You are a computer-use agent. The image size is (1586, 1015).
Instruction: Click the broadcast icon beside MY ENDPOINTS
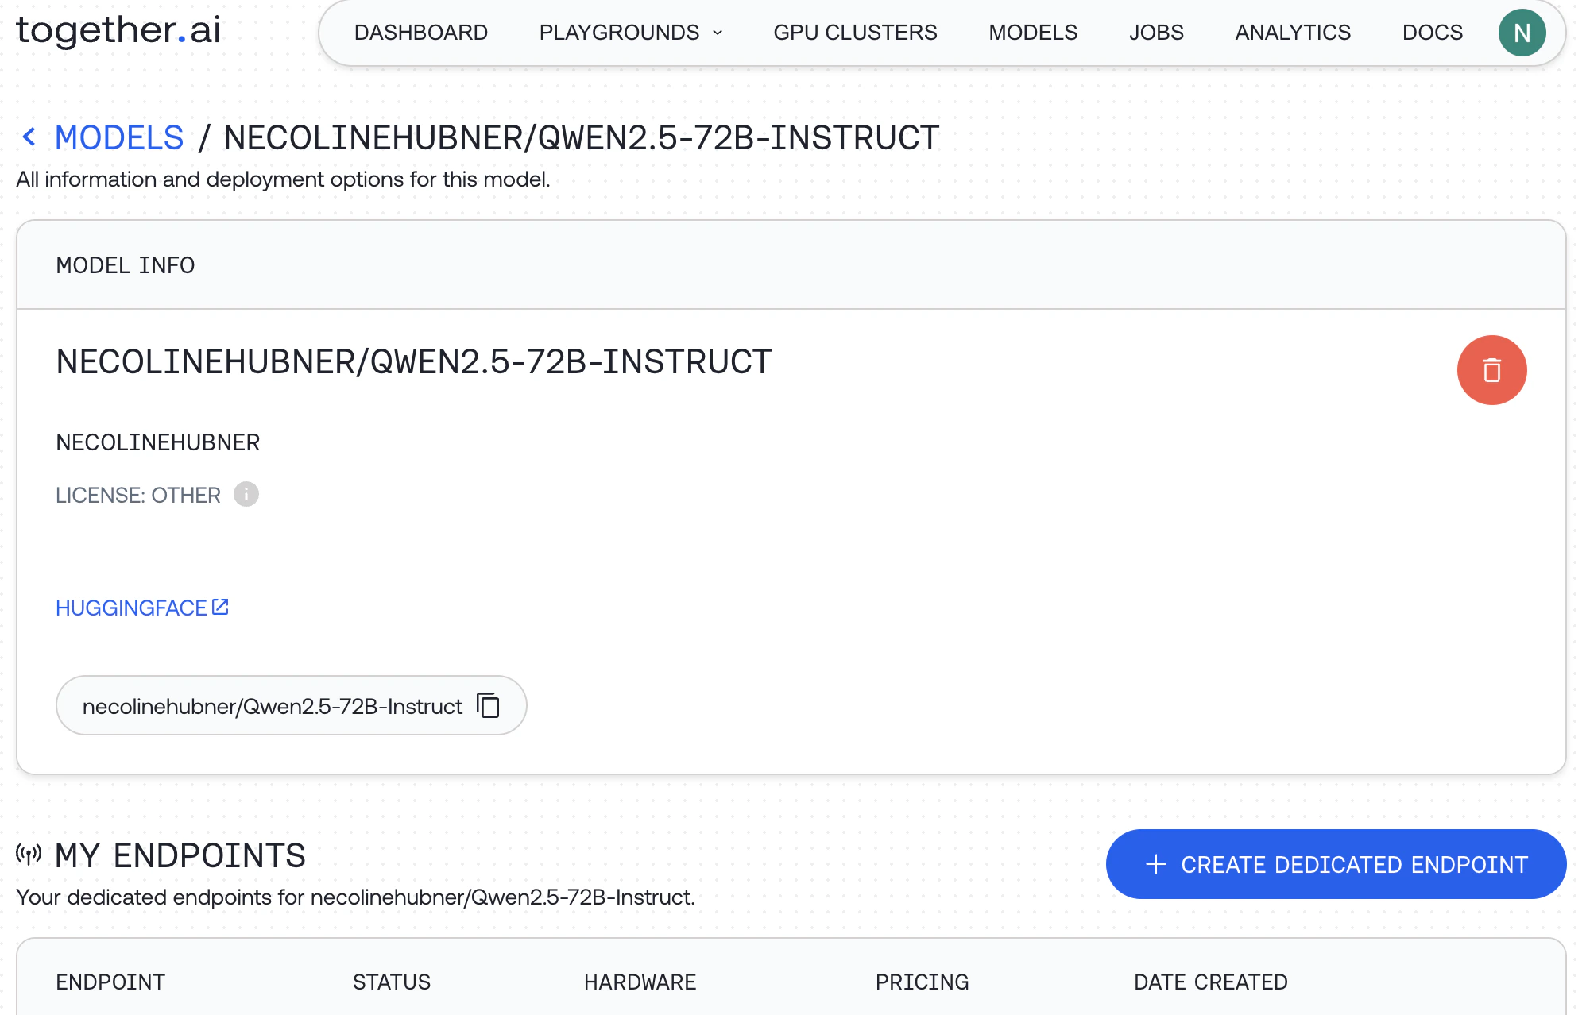click(x=29, y=854)
